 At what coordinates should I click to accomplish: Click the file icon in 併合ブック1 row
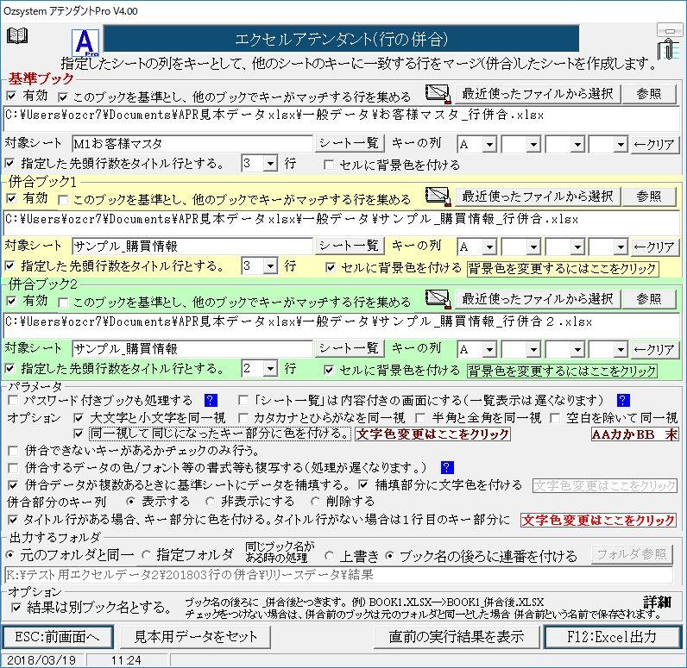[x=438, y=197]
